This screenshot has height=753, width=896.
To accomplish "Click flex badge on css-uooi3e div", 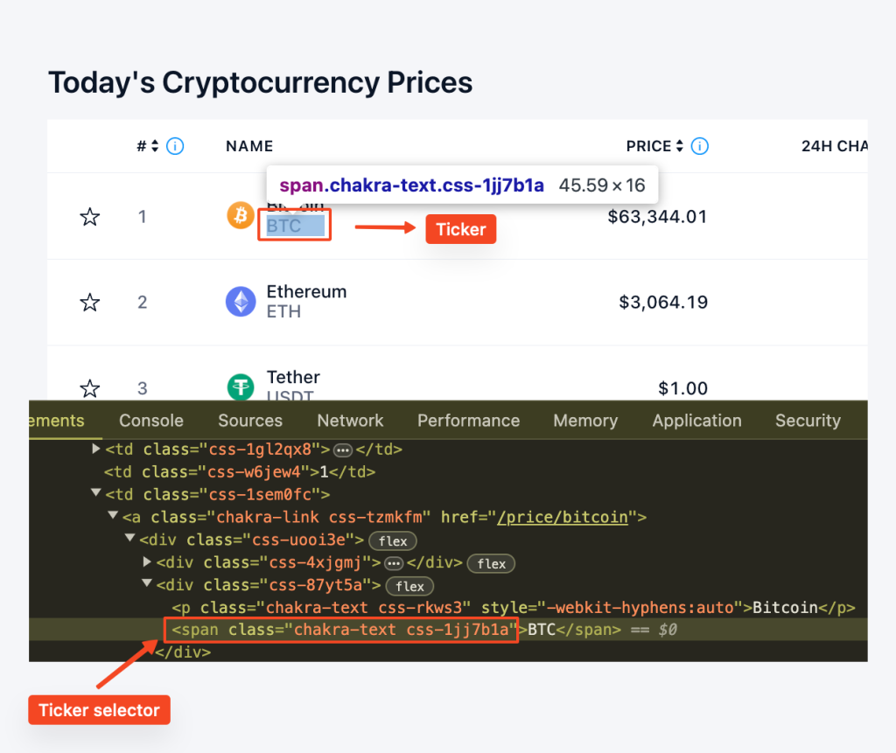I will click(393, 540).
